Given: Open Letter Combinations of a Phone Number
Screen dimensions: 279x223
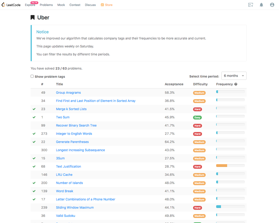Looking at the screenshot, I should pos(86,199).
